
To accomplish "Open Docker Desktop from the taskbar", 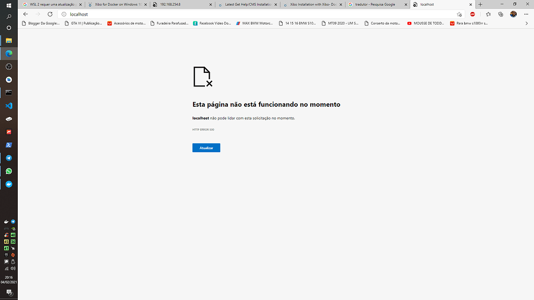I will click(x=9, y=184).
